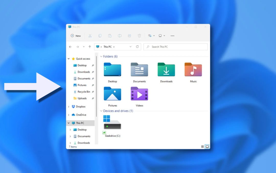276x173 pixels.
Task: Open the recent locations chevron
Action: point(84,47)
